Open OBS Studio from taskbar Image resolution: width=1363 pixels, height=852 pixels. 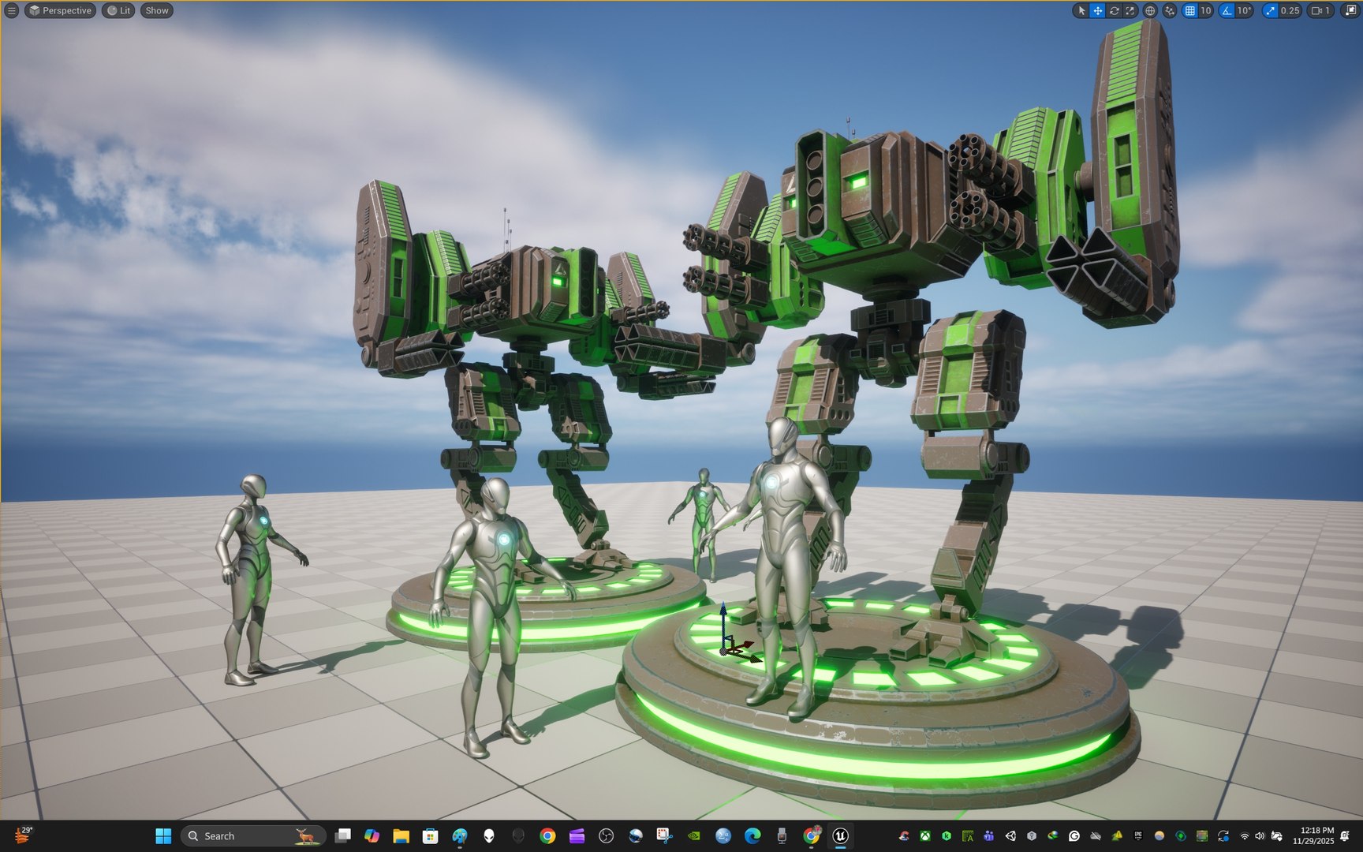tap(606, 836)
